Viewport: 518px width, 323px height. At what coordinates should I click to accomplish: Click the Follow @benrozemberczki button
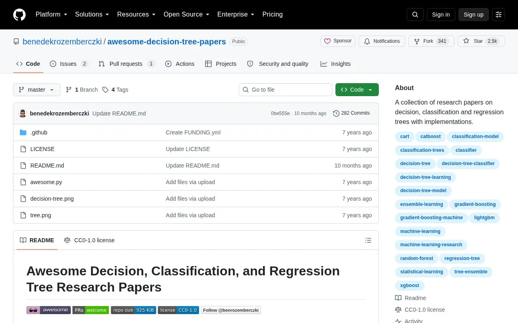point(231,310)
